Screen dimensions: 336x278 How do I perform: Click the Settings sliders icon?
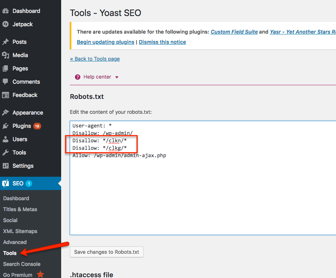coord(5,166)
